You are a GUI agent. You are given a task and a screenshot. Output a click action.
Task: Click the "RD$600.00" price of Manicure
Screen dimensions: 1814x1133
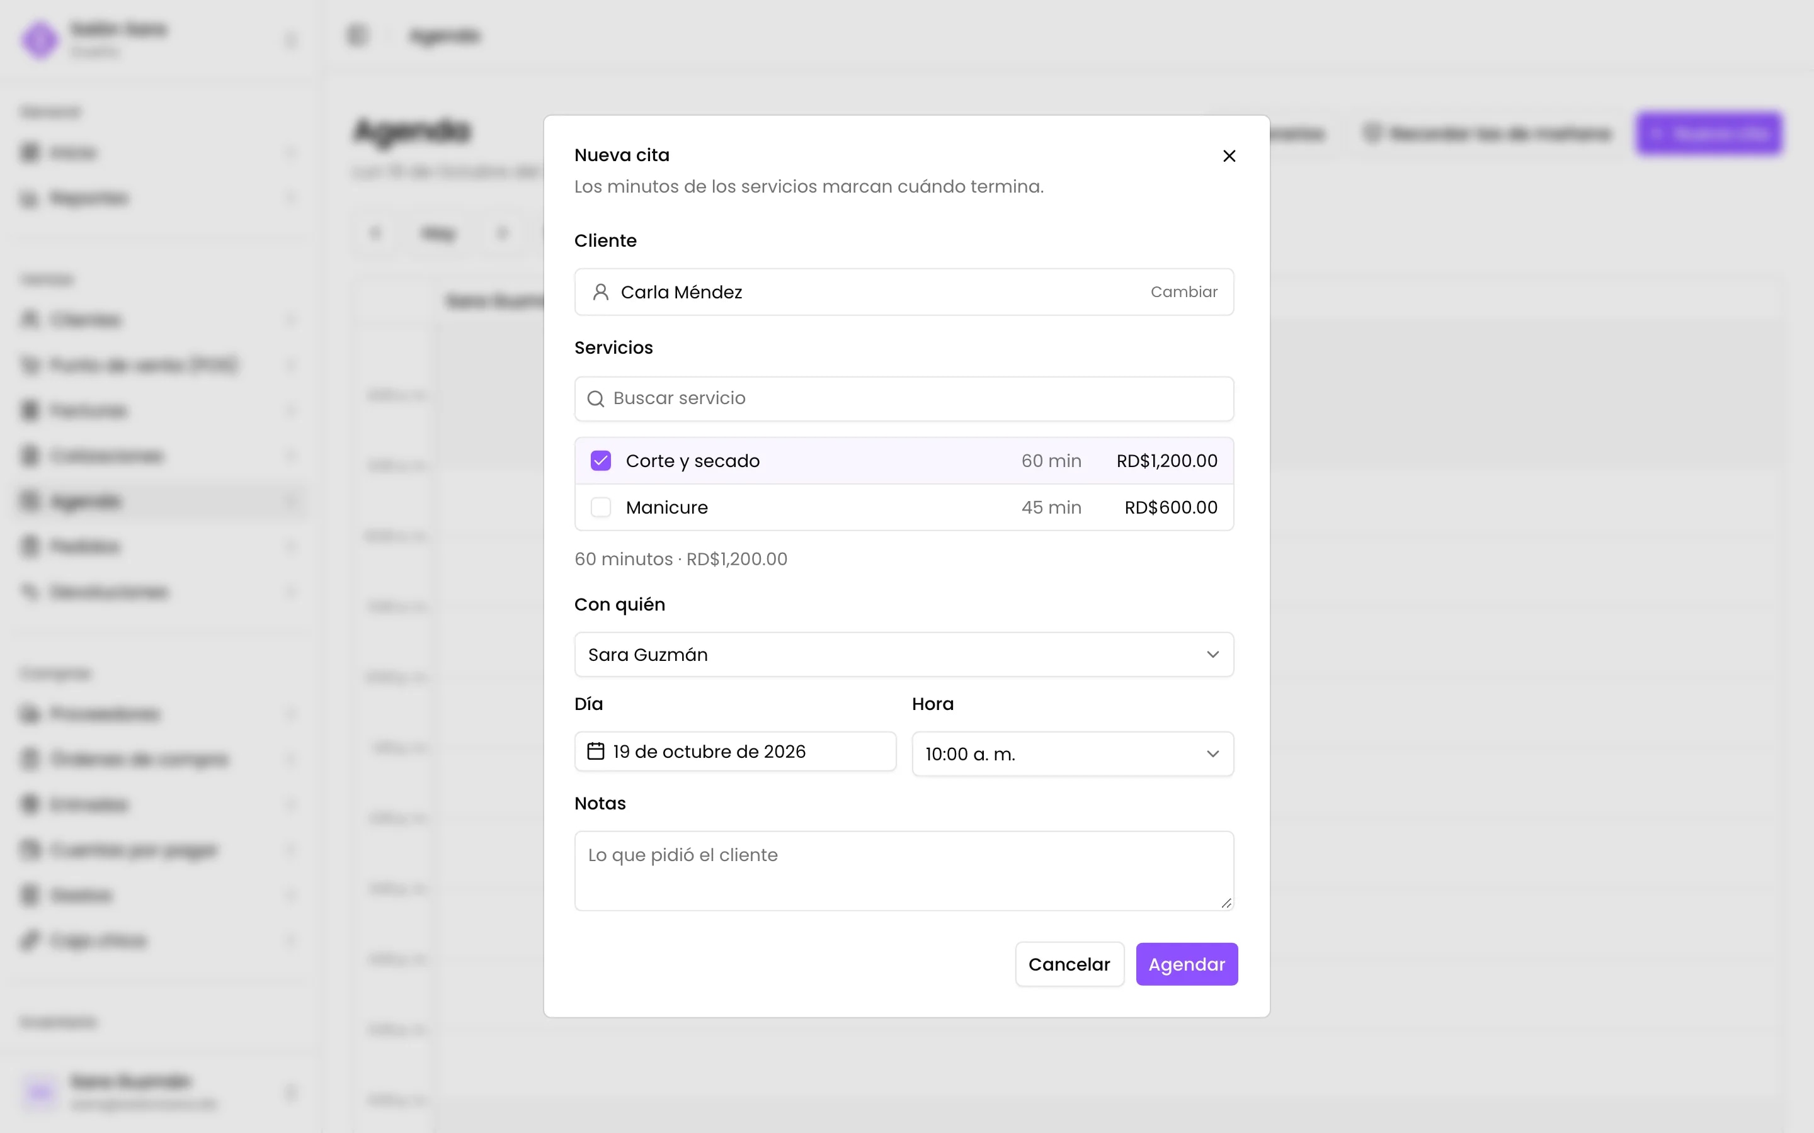pyautogui.click(x=1171, y=507)
